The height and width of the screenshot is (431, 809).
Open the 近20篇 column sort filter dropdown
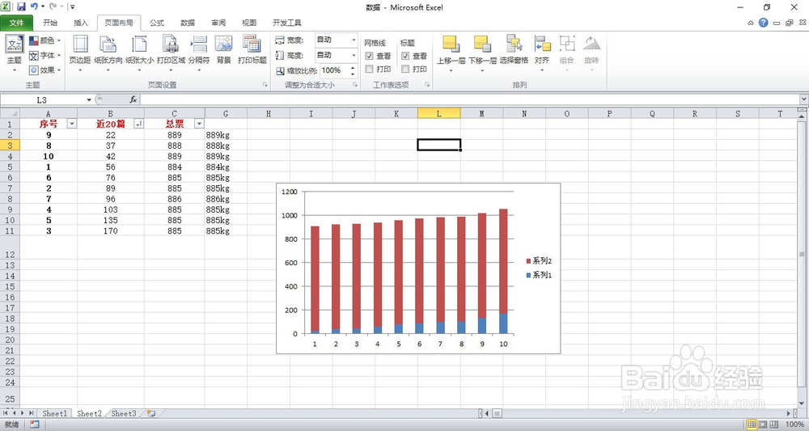pos(139,124)
